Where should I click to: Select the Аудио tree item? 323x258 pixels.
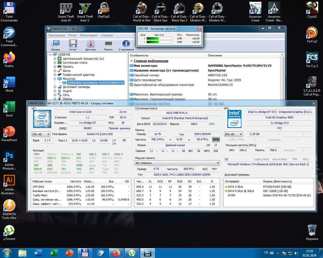coord(67,91)
